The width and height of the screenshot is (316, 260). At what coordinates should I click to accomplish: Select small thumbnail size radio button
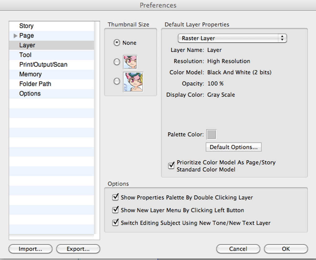[x=117, y=62]
